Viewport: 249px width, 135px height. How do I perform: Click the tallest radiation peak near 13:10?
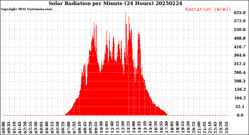[126, 13]
